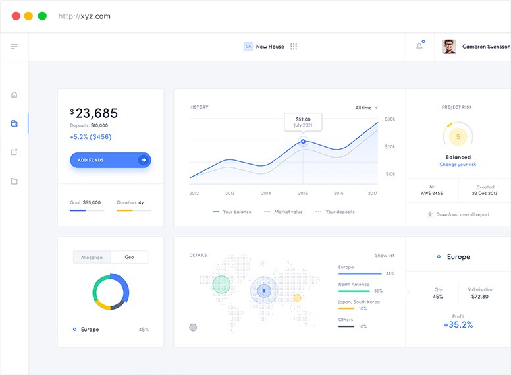Open the All time dropdown
Viewport: 511px width, 375px height.
(366, 108)
